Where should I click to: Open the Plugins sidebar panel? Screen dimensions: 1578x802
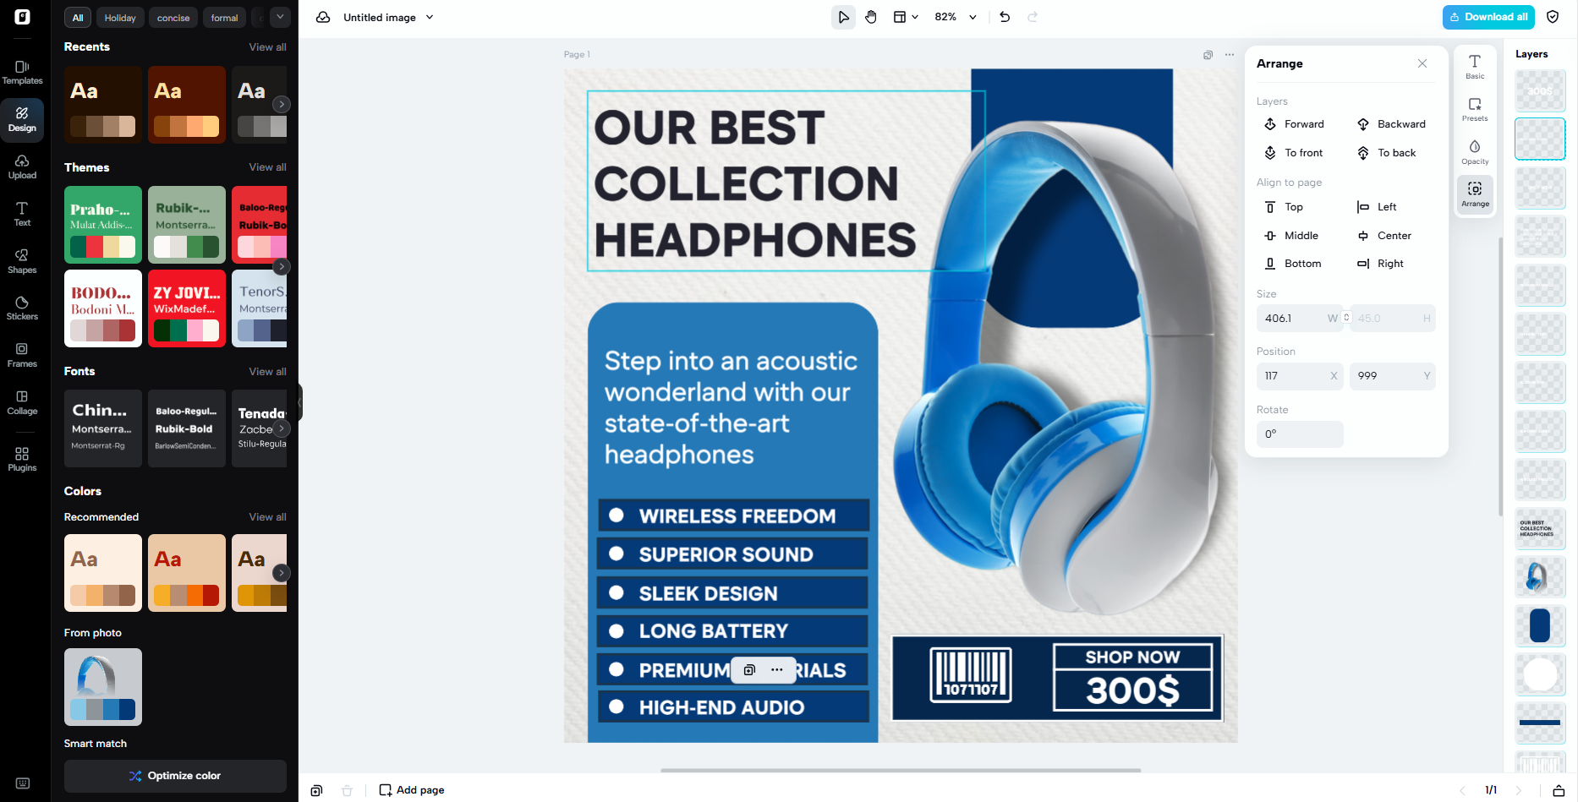click(22, 459)
